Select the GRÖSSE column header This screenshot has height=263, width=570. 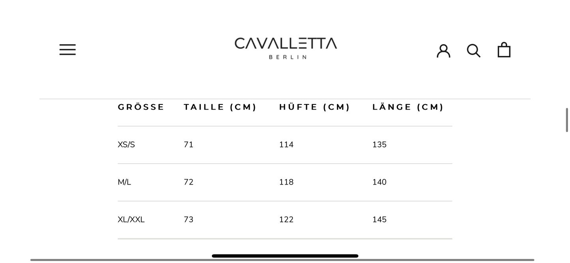[141, 106]
